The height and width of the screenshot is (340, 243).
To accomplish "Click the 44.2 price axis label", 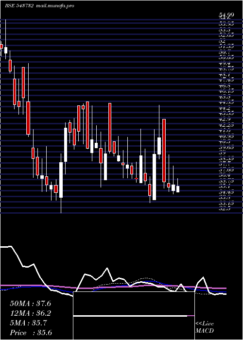I will [225, 108].
